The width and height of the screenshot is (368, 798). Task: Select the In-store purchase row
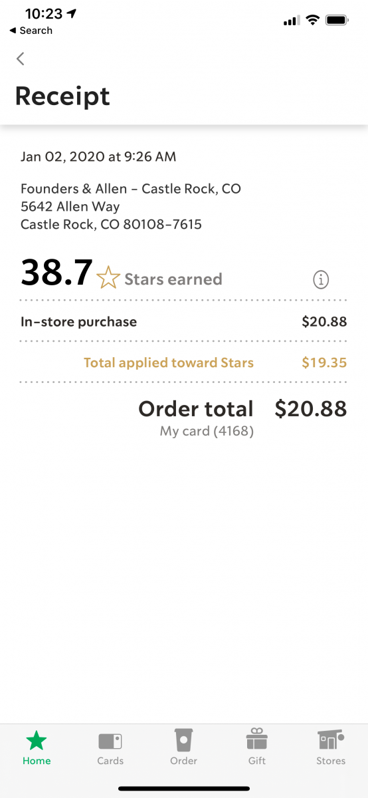click(184, 322)
